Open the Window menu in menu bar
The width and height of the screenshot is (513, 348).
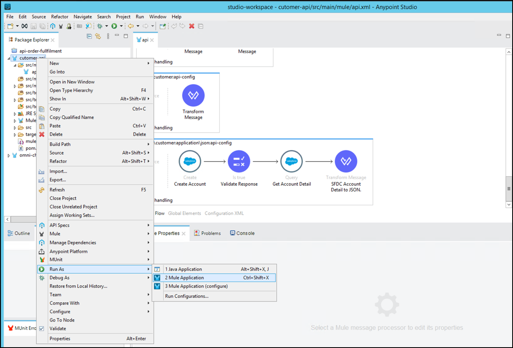click(158, 17)
